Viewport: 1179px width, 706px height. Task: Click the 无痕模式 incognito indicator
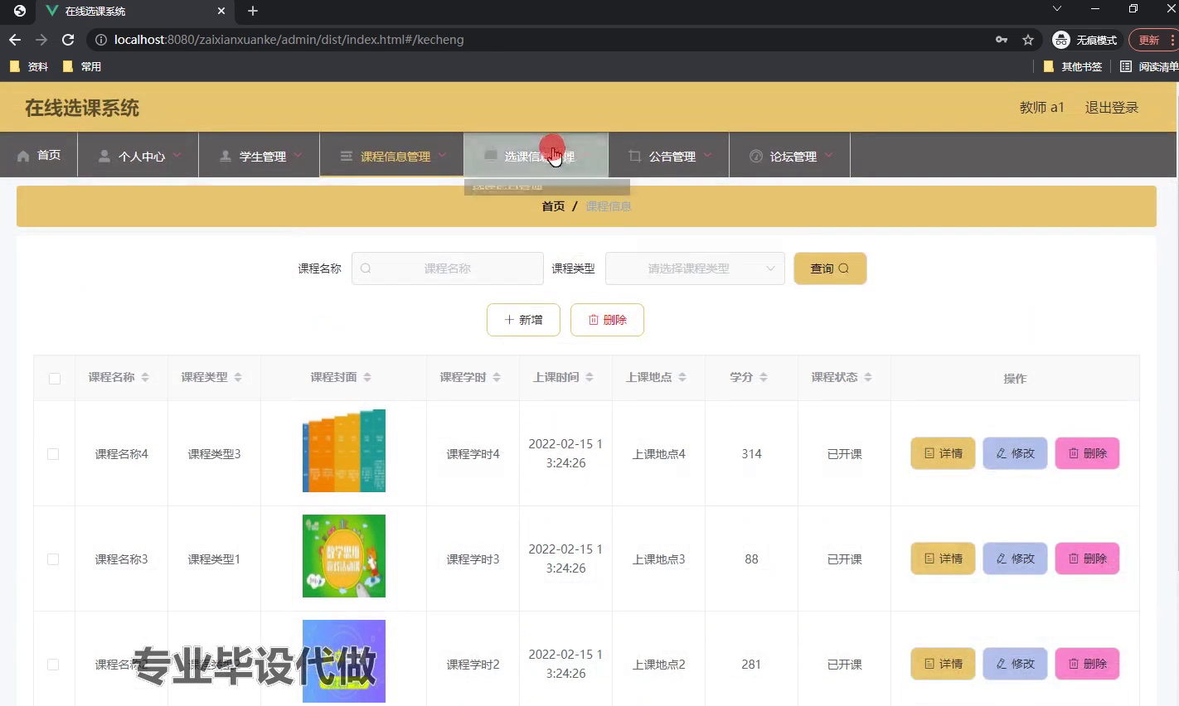coord(1084,40)
